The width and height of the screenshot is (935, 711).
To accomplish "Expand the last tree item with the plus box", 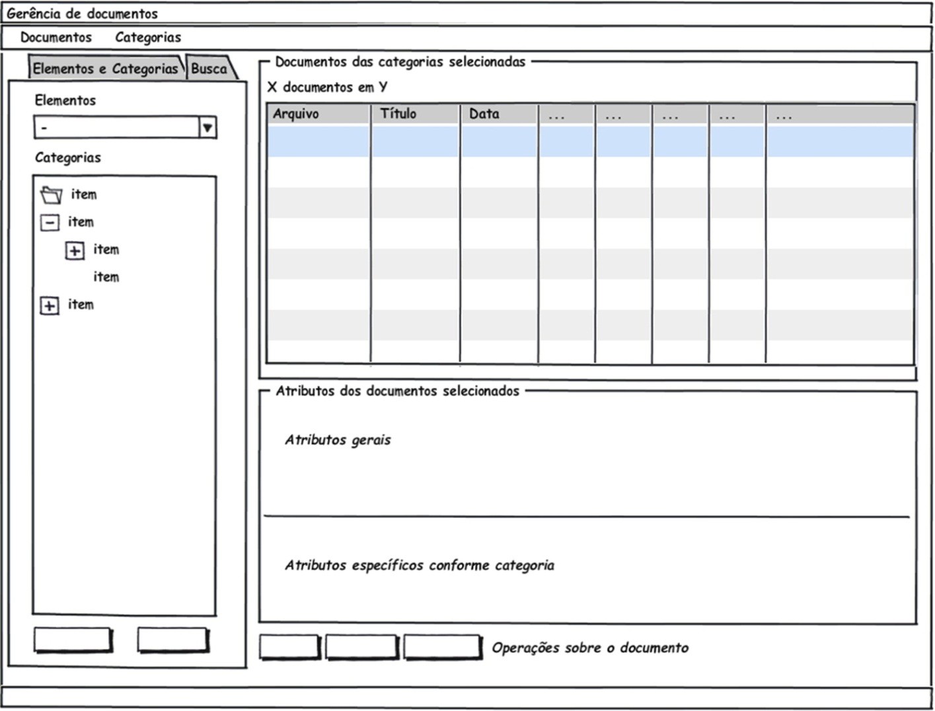I will (x=50, y=306).
